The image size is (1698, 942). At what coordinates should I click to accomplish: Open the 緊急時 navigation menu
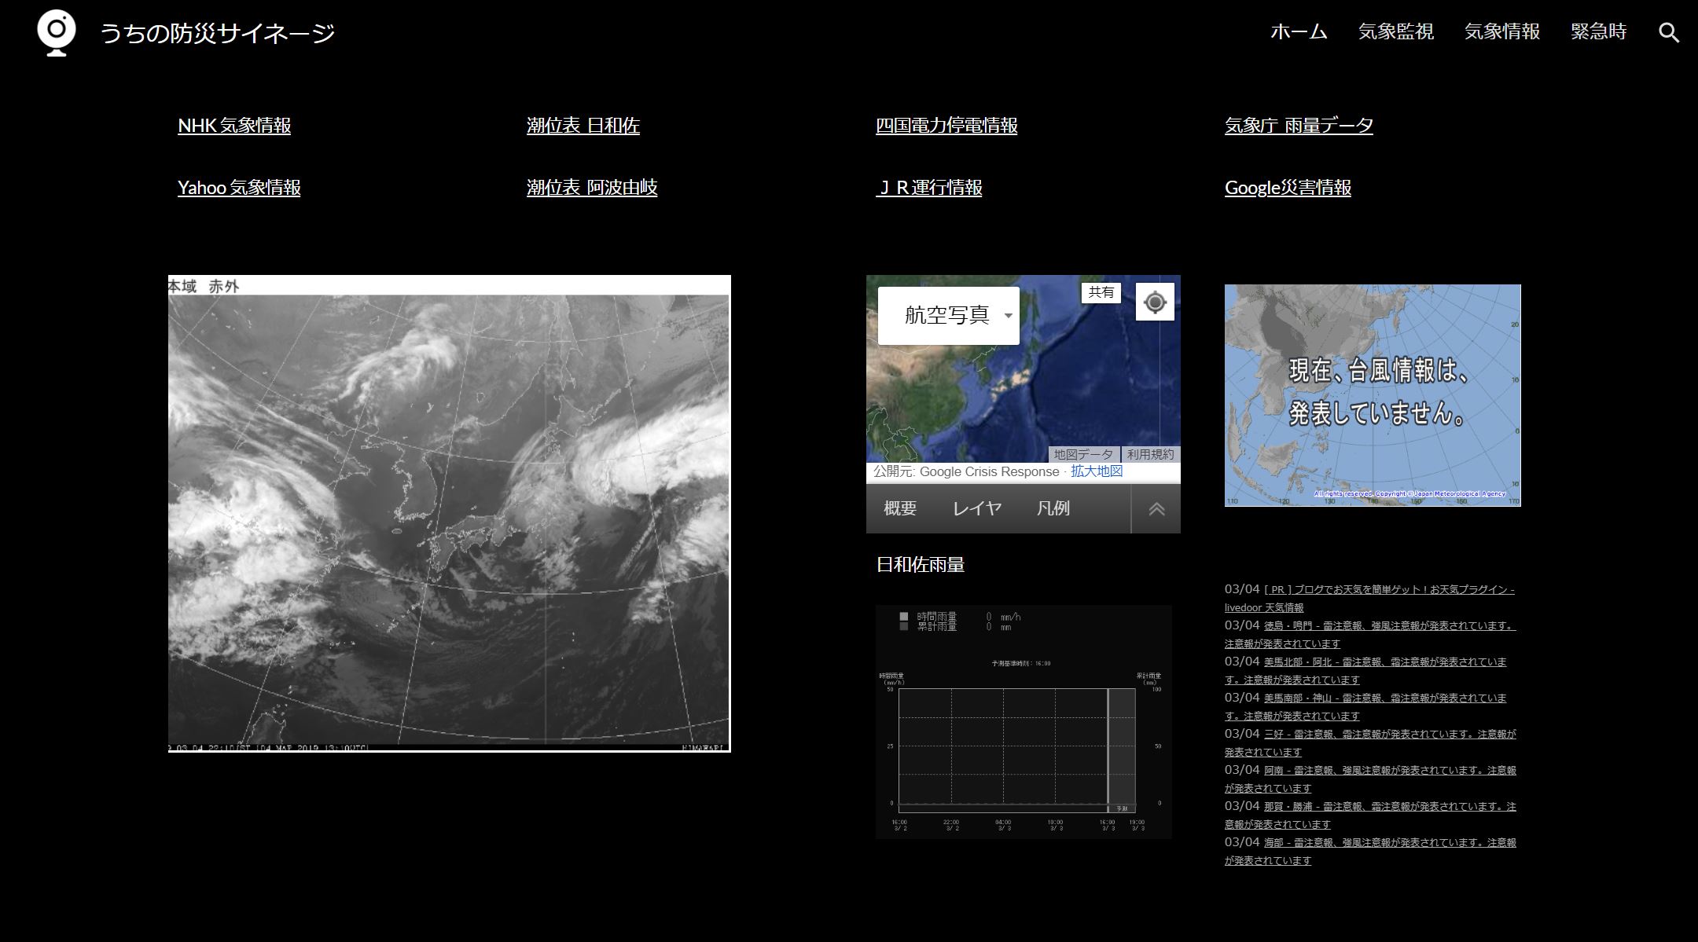point(1598,32)
